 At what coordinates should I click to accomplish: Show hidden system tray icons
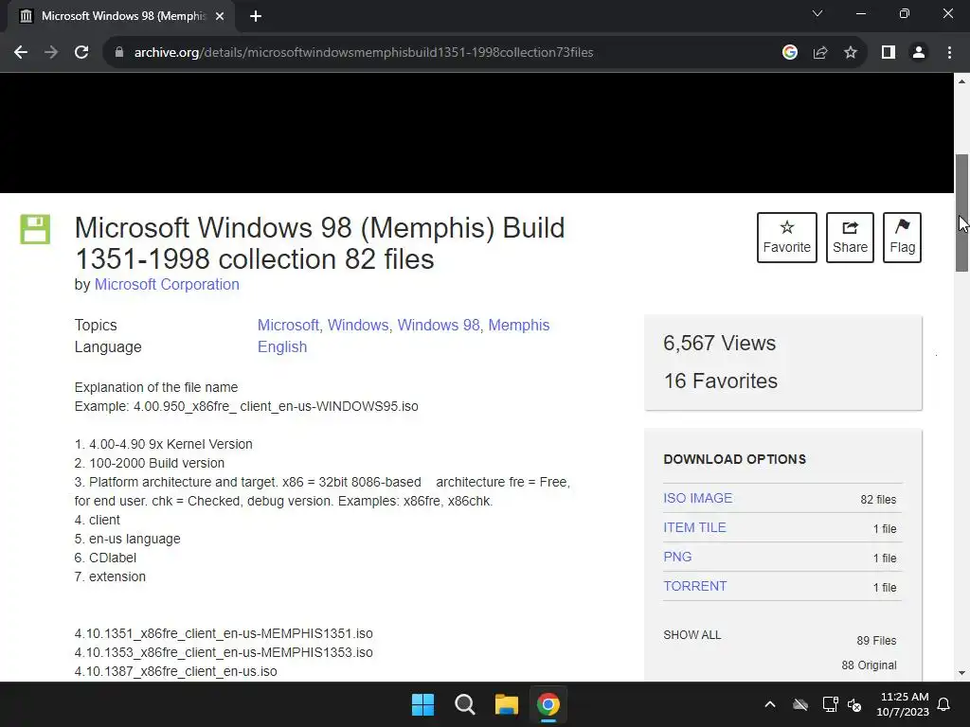pyautogui.click(x=769, y=704)
